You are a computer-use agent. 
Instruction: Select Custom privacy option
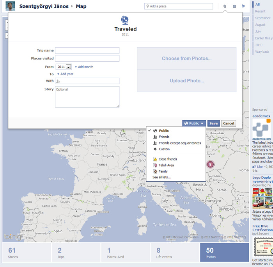(176, 149)
